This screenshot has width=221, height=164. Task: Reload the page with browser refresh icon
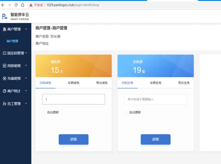point(16,5)
